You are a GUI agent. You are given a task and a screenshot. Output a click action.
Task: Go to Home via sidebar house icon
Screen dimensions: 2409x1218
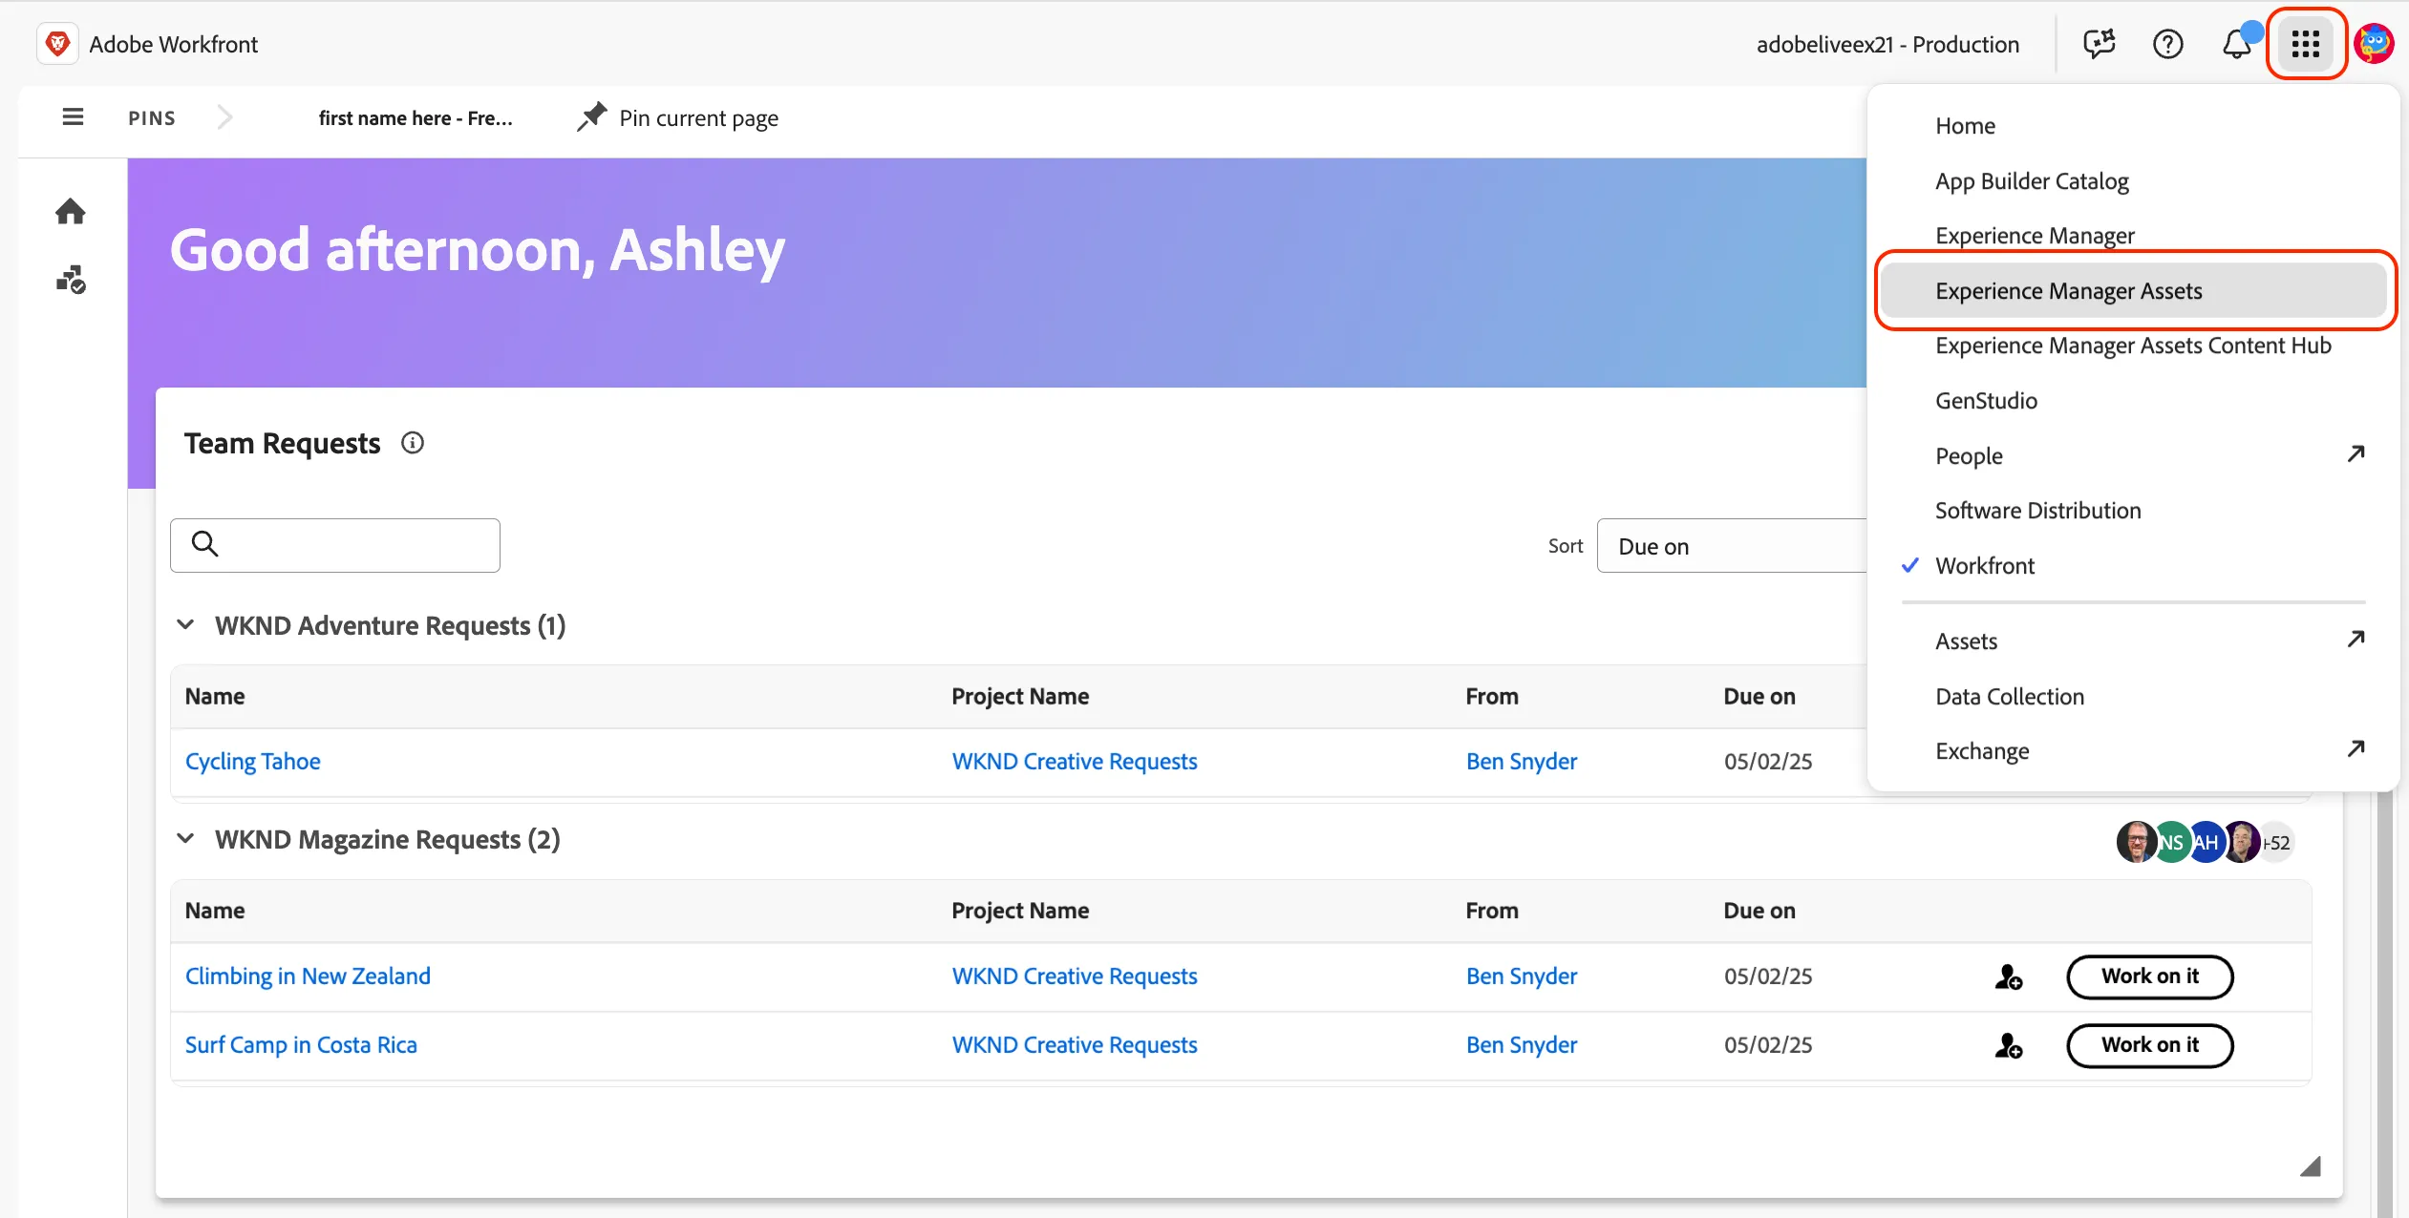click(x=71, y=211)
